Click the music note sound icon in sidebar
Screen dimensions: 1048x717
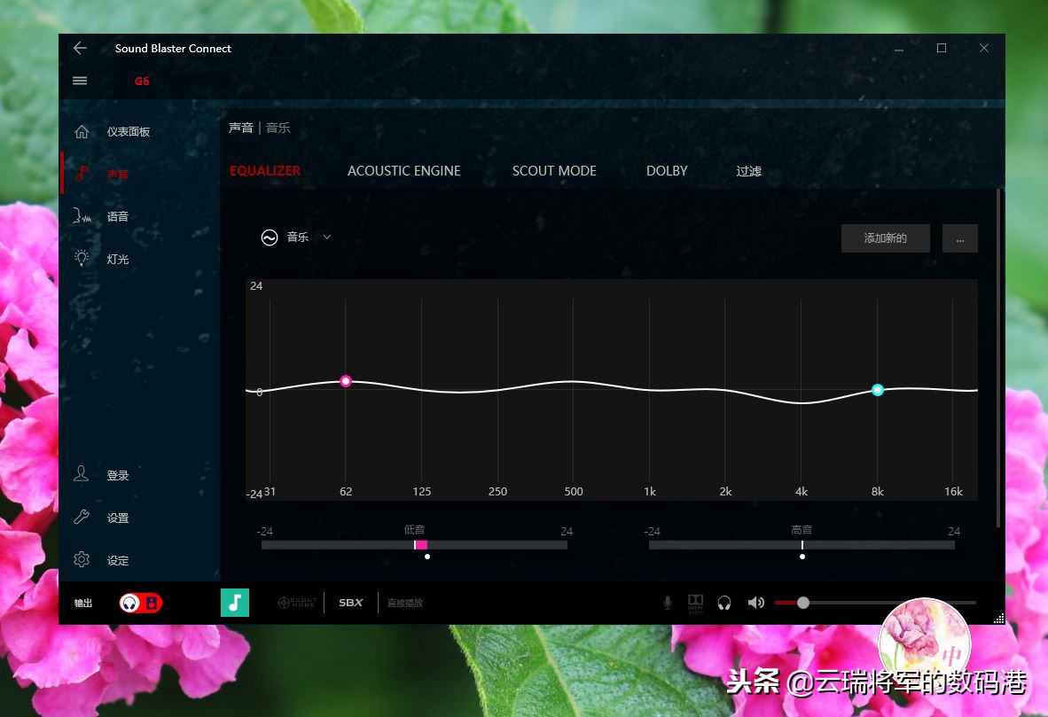pyautogui.click(x=82, y=174)
